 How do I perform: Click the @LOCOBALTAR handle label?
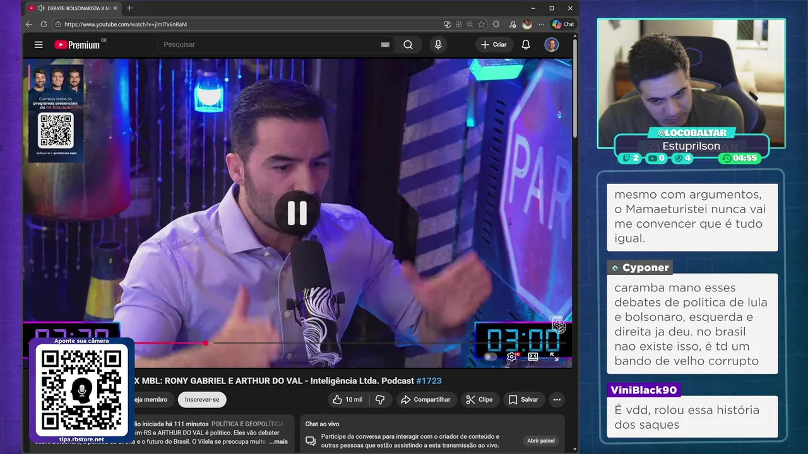pyautogui.click(x=692, y=133)
